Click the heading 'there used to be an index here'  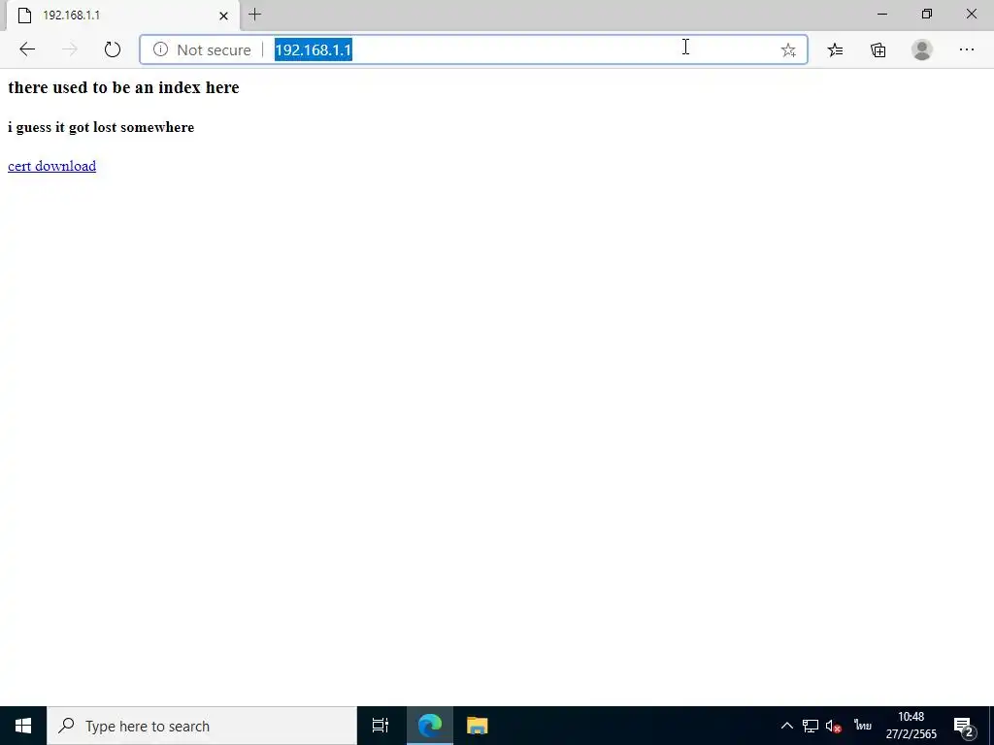(123, 87)
